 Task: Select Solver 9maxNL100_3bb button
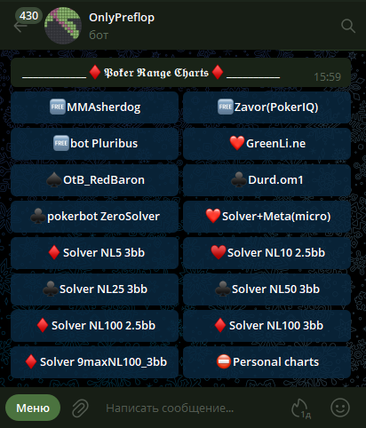94,362
